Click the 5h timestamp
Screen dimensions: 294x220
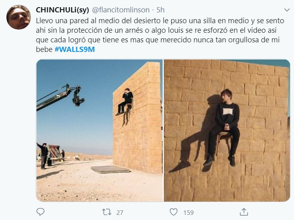(x=161, y=10)
